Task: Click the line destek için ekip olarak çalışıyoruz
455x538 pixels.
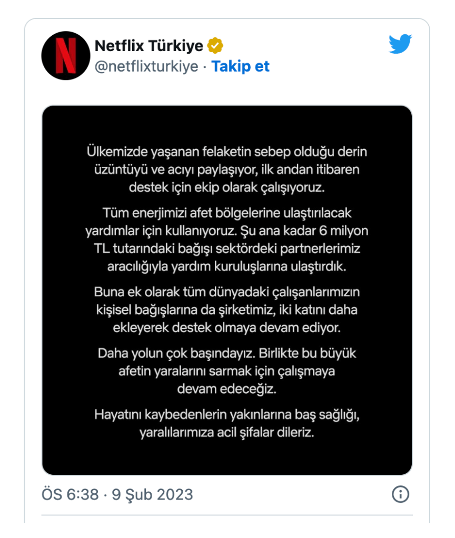Action: 227,188
